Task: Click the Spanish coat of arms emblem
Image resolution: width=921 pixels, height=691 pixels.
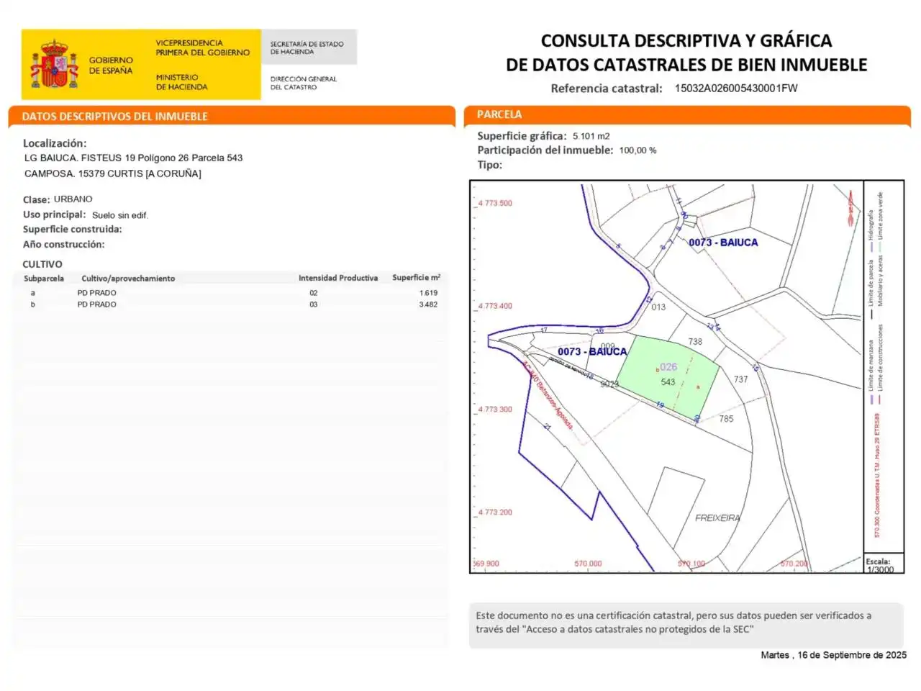Action: click(54, 64)
